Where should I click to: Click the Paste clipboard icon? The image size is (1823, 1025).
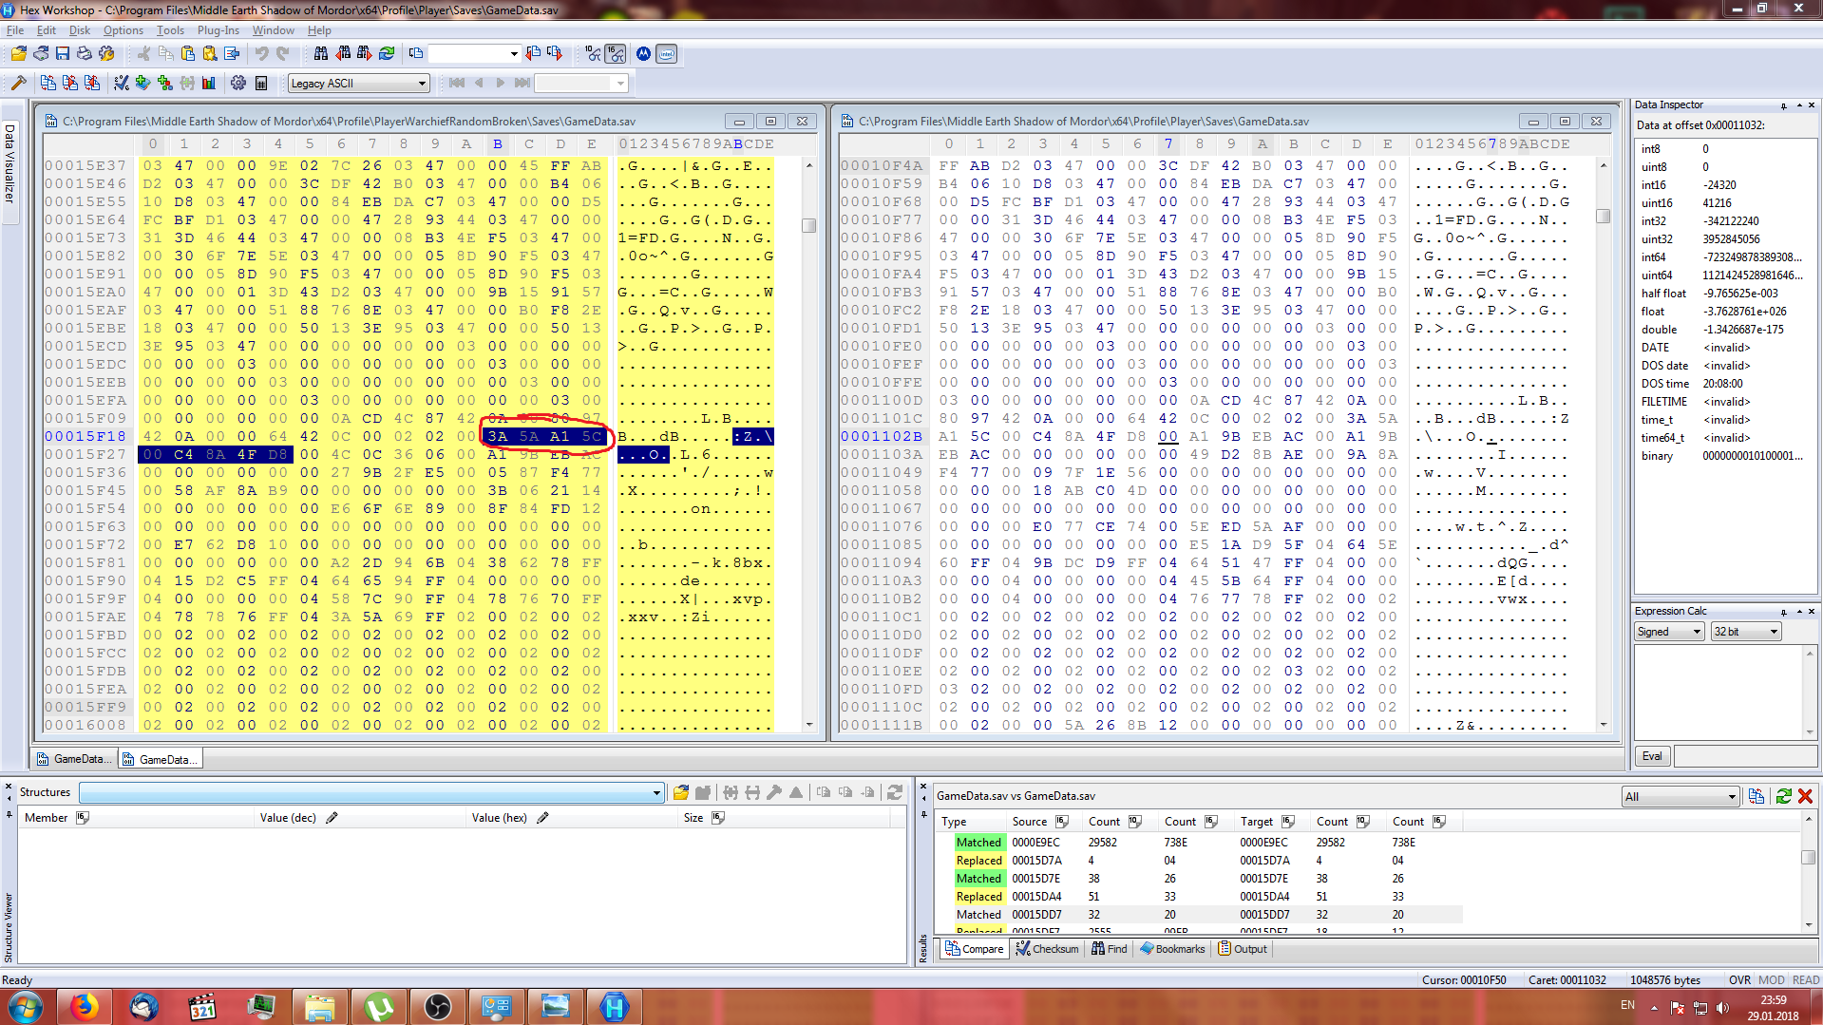188,54
